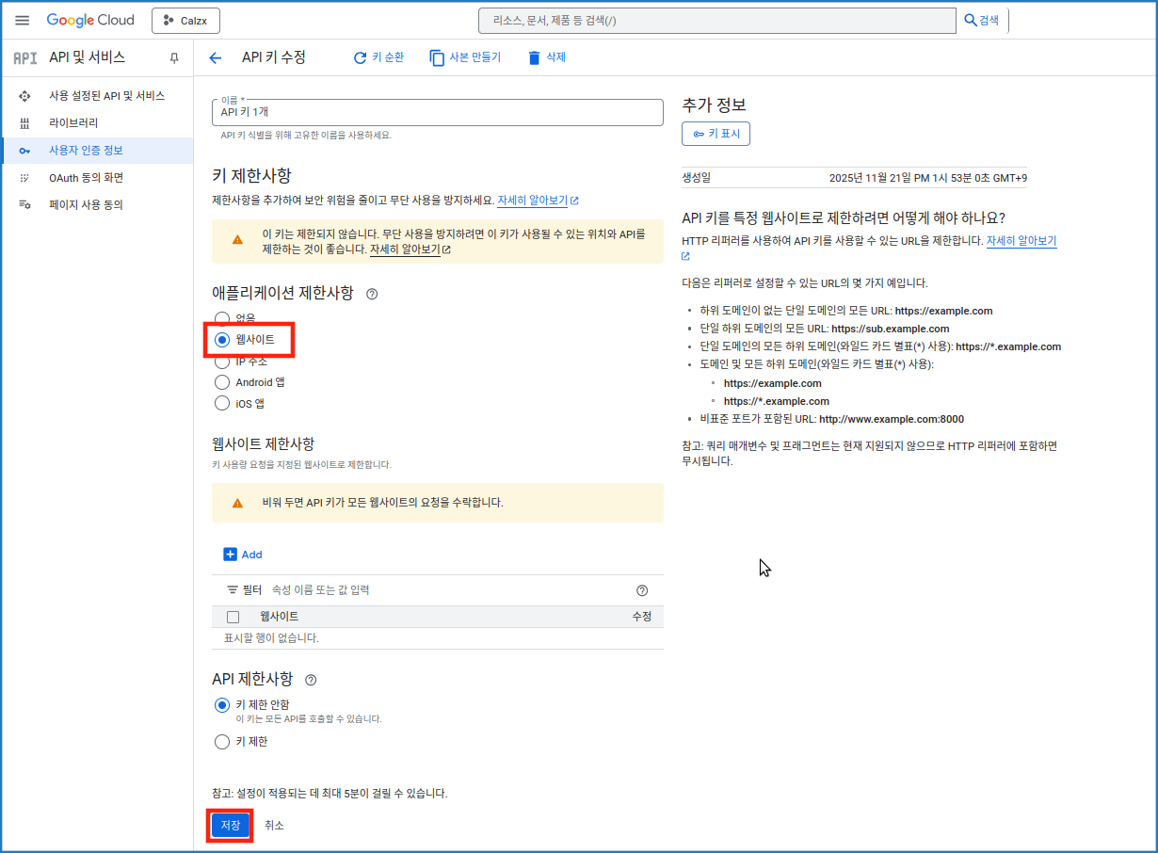Click the 사본 만들기 copy icon
Screen dimensions: 1158x853
(437, 58)
